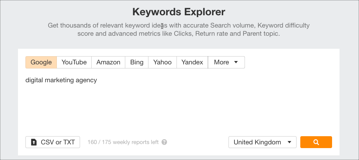Image resolution: width=359 pixels, height=160 pixels.
Task: Open the Yandex tab
Action: [x=192, y=62]
